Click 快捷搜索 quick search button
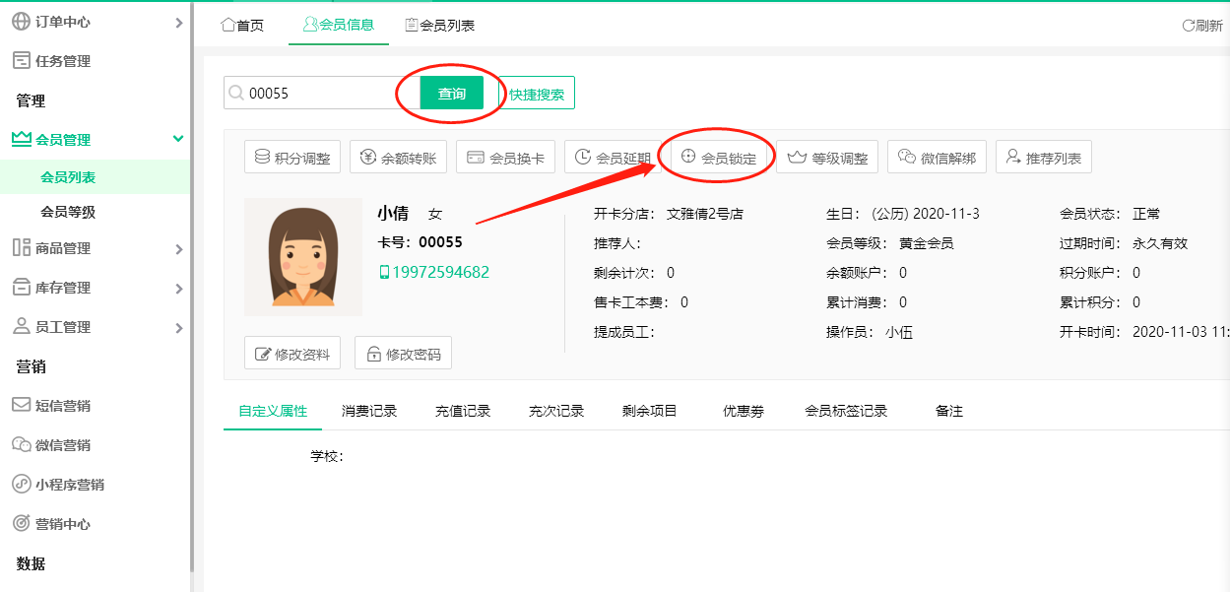This screenshot has height=592, width=1230. [537, 94]
